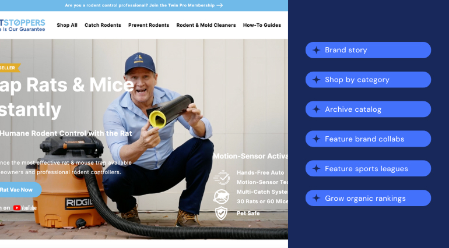Screen dimensions: 449x248
Task: Click the sparkle icon beside Archive catalog
Action: pos(316,109)
